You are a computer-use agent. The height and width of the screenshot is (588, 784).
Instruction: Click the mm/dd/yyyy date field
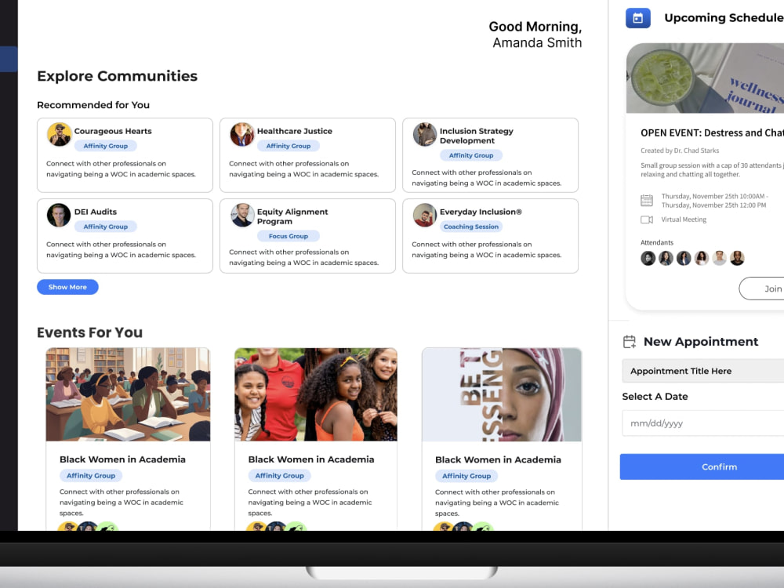tap(703, 423)
